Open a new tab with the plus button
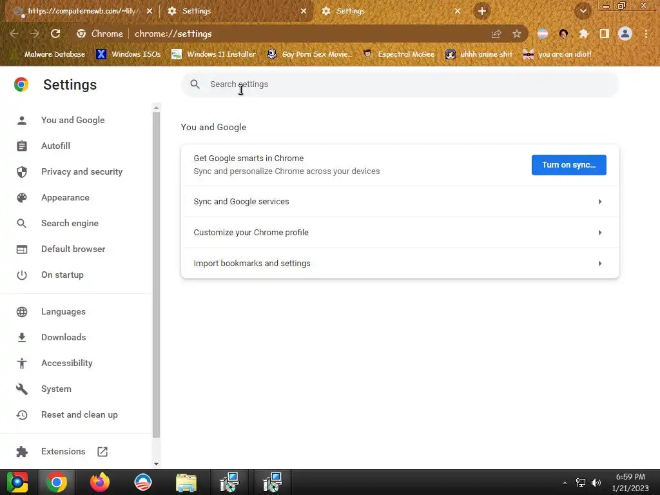Screen dimensions: 660x495 (x=482, y=11)
